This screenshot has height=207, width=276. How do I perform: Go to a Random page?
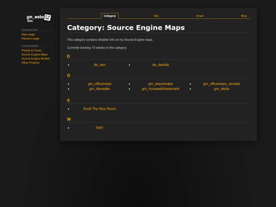point(30,38)
